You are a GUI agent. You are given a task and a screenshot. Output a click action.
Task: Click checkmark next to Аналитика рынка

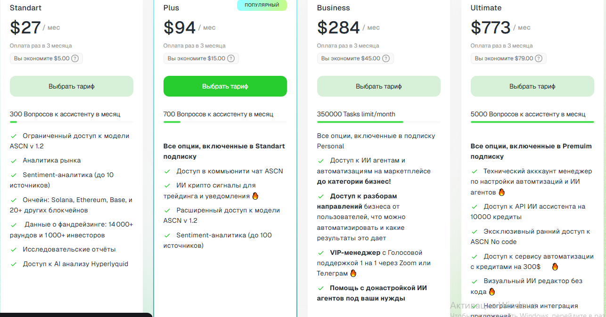click(x=14, y=161)
